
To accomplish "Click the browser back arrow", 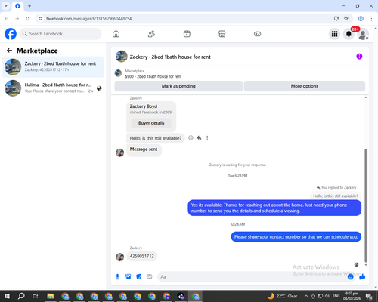I will coord(7,19).
